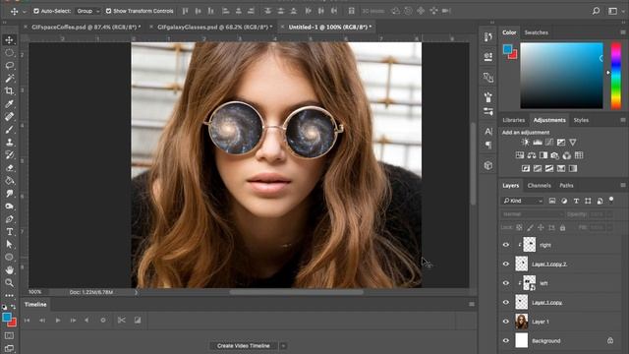Open the Auto-Select Group dropdown
Screen dimensions: 629x354
[87, 11]
